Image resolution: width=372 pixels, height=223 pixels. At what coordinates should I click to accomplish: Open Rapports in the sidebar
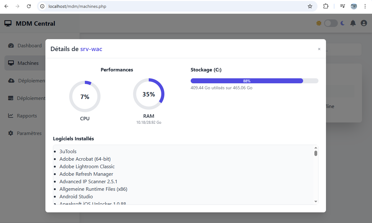tap(27, 116)
